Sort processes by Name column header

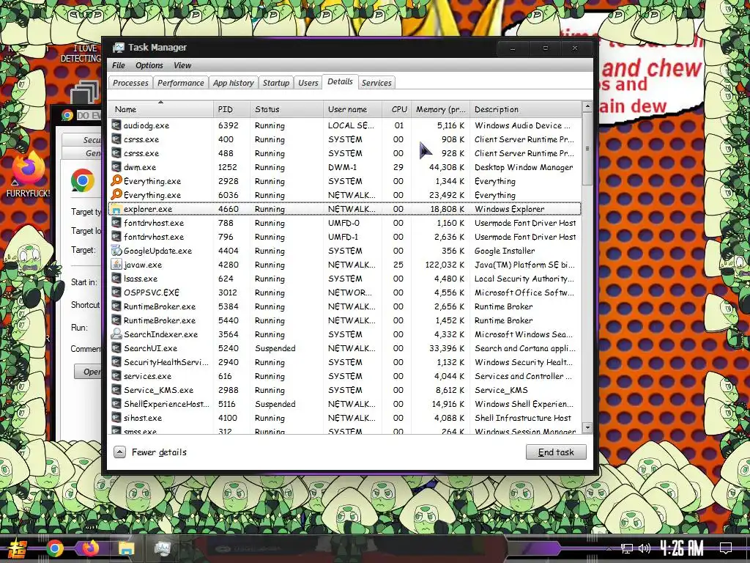coord(160,109)
